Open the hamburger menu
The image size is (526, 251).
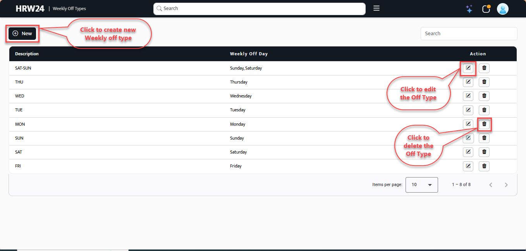376,9
